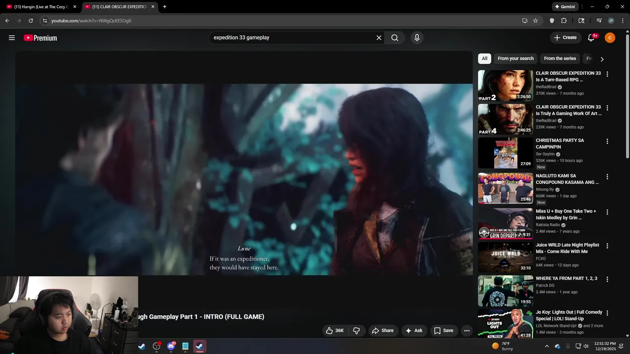Image resolution: width=630 pixels, height=354 pixels.
Task: Save video to a playlist
Action: click(x=443, y=330)
